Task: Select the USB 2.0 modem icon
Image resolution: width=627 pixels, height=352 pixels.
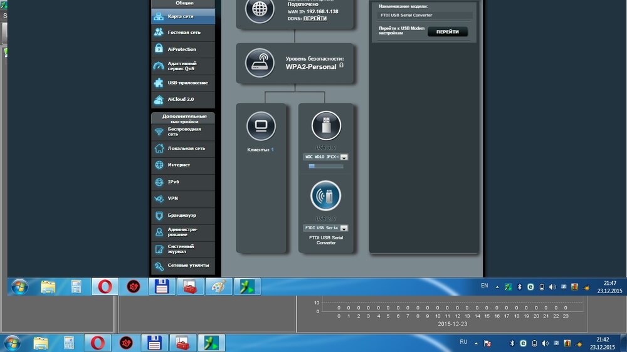Action: [326, 195]
